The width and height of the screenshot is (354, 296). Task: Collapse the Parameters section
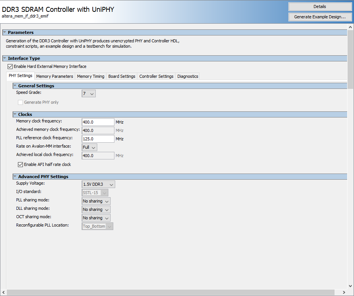tap(5, 32)
